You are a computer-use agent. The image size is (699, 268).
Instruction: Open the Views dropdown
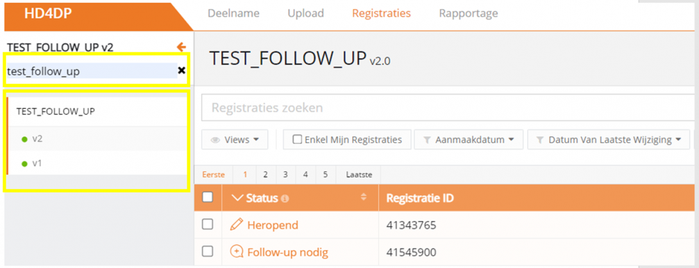235,139
